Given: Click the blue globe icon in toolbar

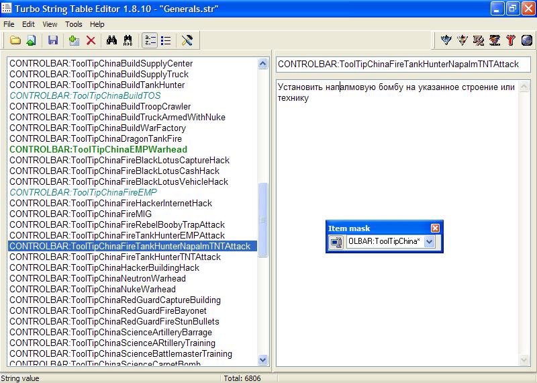Looking at the screenshot, I should click(x=527, y=40).
